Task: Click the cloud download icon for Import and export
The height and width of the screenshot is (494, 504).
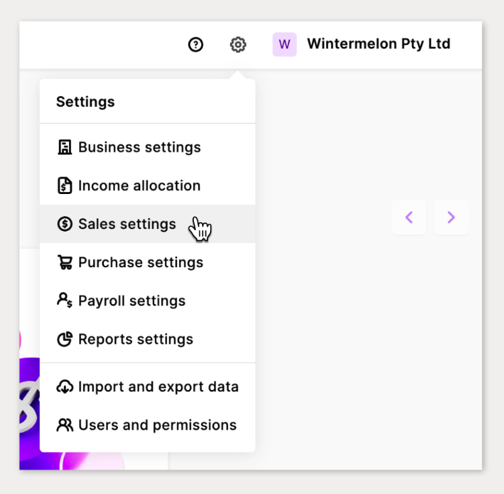Action: tap(65, 387)
